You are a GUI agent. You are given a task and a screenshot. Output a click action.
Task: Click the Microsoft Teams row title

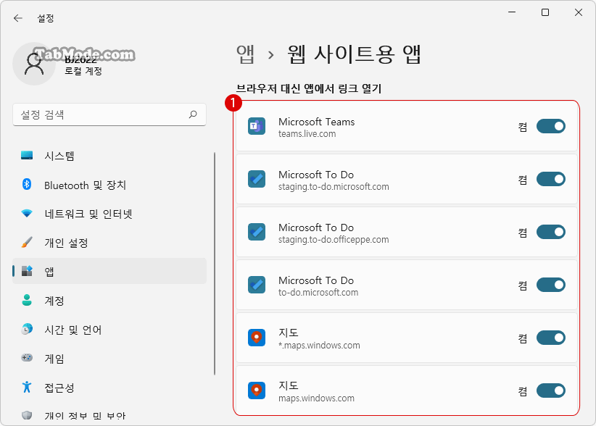[x=317, y=122]
